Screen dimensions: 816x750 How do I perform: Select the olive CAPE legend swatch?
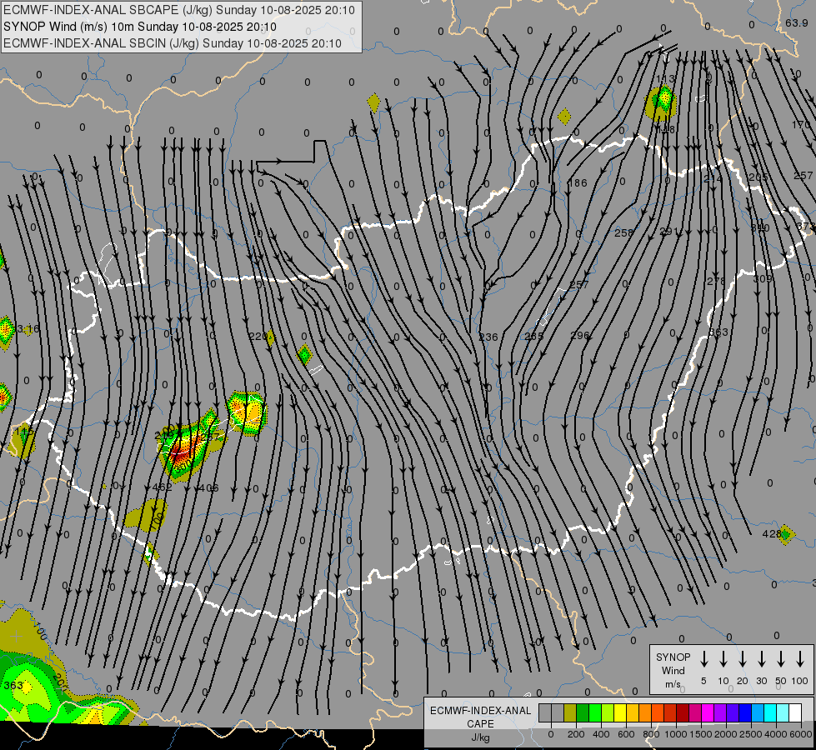pyautogui.click(x=570, y=713)
